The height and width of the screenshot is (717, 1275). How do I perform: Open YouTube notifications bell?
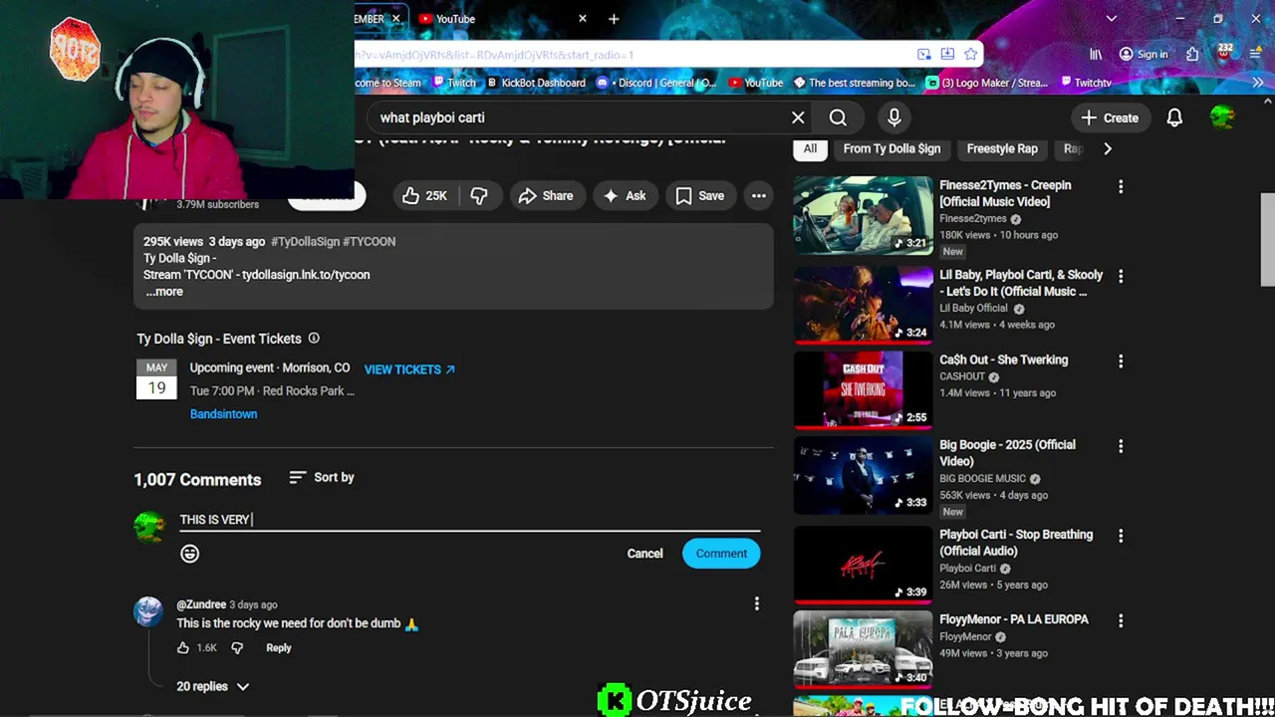[1174, 118]
